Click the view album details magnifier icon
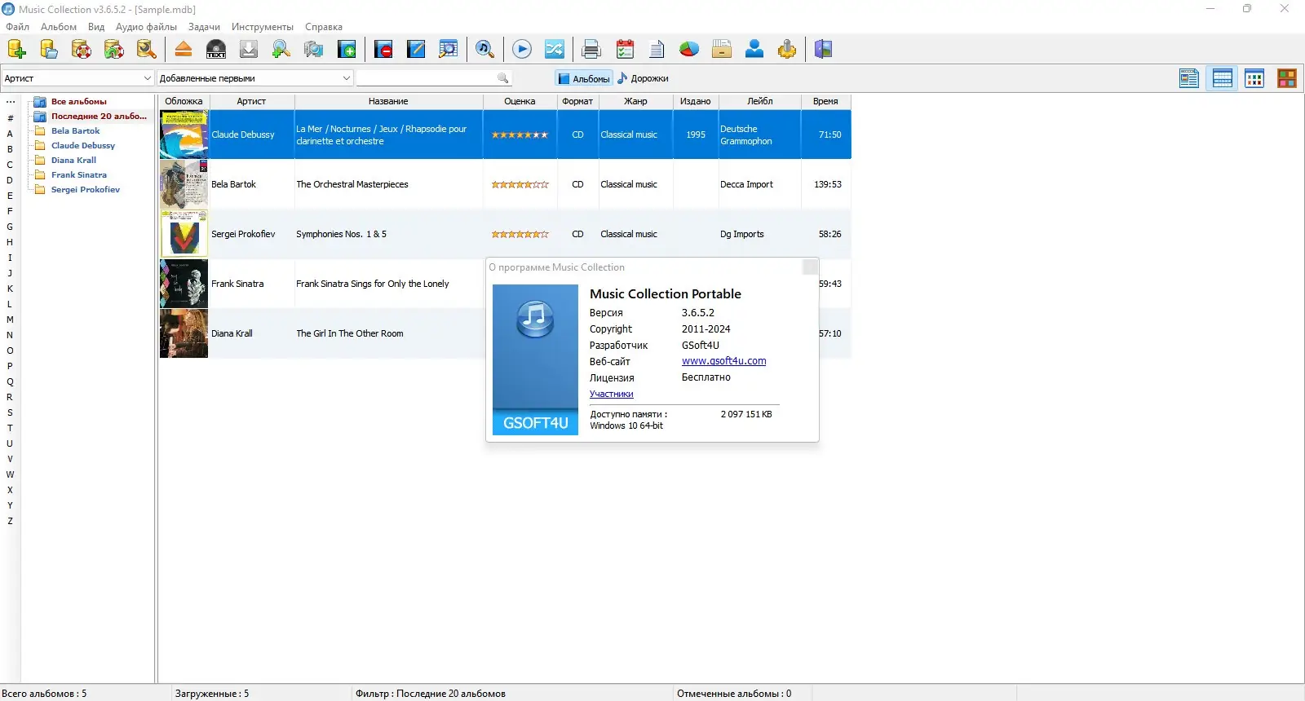This screenshot has width=1305, height=701. 449,49
